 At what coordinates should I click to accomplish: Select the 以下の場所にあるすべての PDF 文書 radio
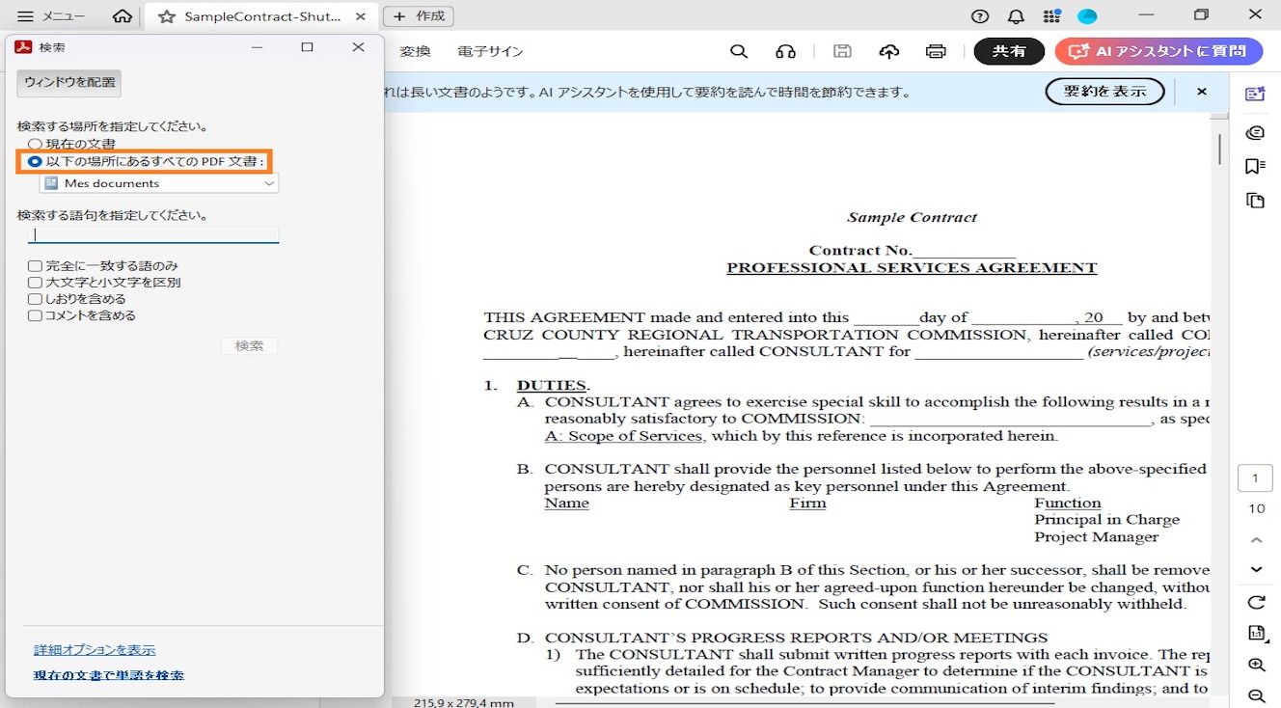tap(35, 162)
